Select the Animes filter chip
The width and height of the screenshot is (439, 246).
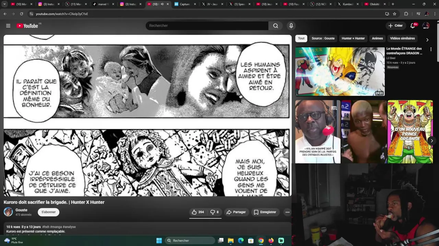pyautogui.click(x=377, y=38)
